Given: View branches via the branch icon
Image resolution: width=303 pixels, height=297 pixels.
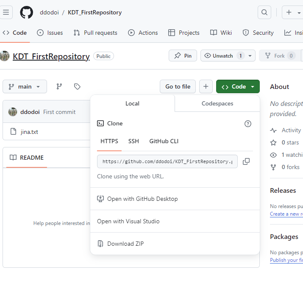Looking at the screenshot, I should coord(59,86).
